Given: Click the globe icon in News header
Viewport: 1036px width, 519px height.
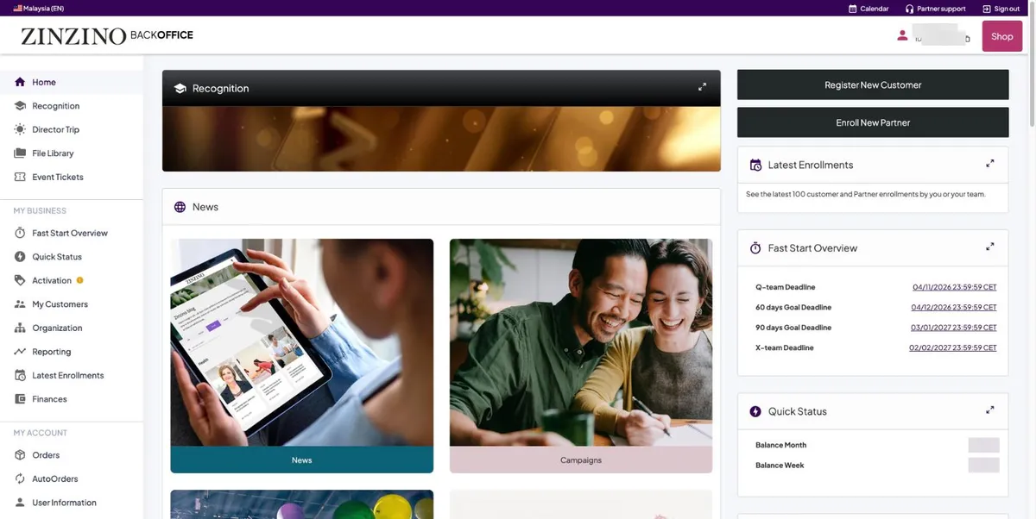Looking at the screenshot, I should point(180,207).
